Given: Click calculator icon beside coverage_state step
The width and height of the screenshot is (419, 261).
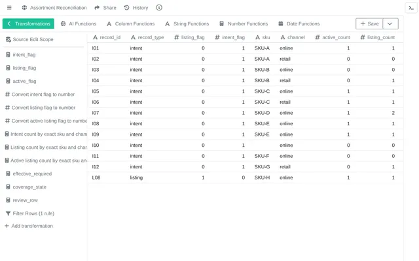Looking at the screenshot, I should [8, 187].
